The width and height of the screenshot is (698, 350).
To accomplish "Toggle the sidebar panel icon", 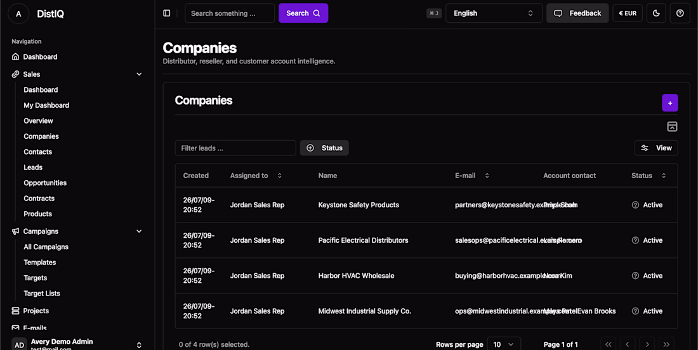I will [166, 13].
